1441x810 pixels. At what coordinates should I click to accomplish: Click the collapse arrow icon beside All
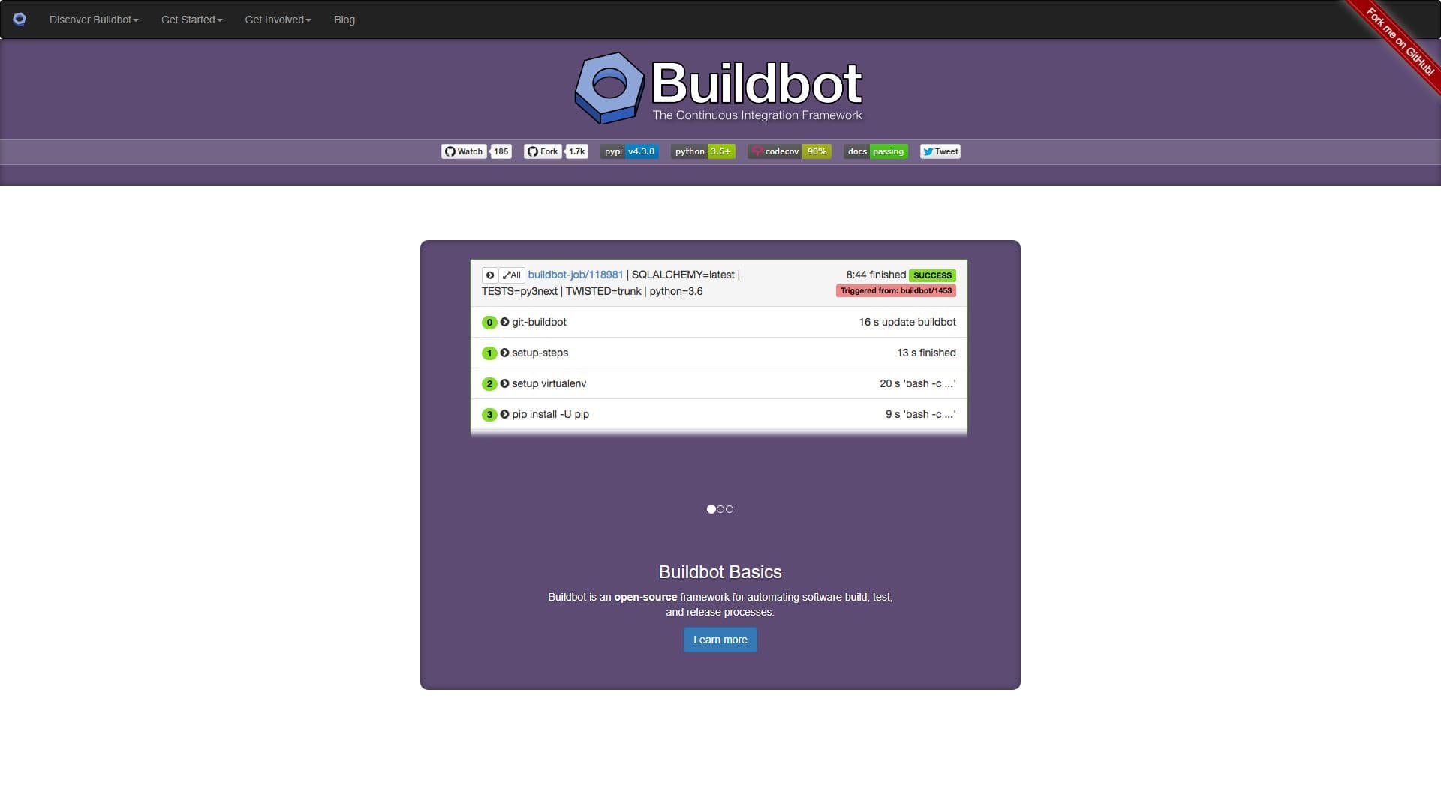point(489,275)
